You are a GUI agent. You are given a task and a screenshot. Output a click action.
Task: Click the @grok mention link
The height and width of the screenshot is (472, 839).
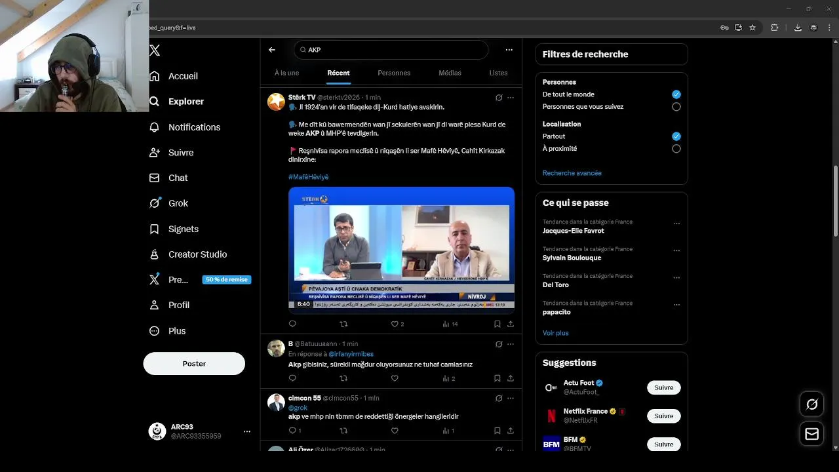(x=298, y=408)
